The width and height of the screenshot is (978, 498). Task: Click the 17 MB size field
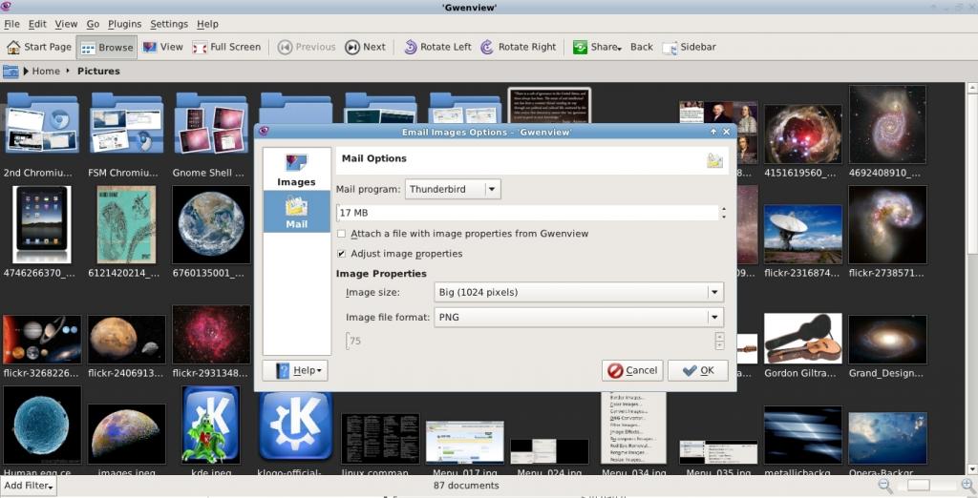click(x=527, y=213)
